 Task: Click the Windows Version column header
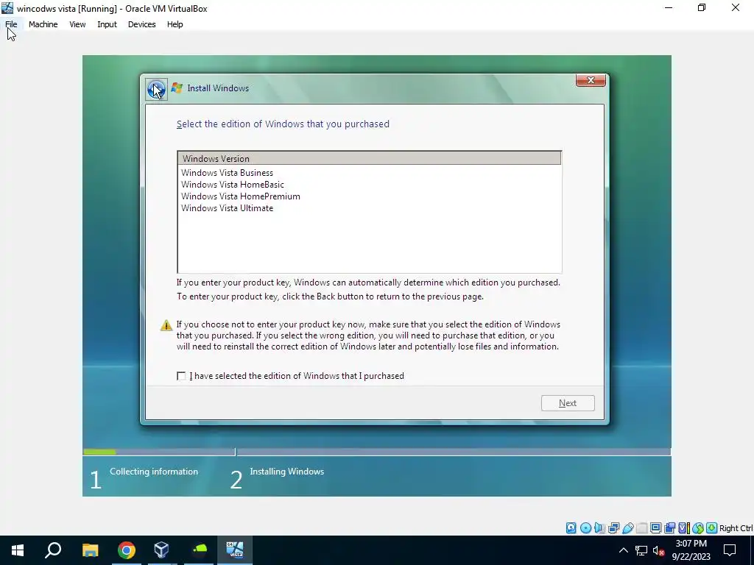click(370, 158)
